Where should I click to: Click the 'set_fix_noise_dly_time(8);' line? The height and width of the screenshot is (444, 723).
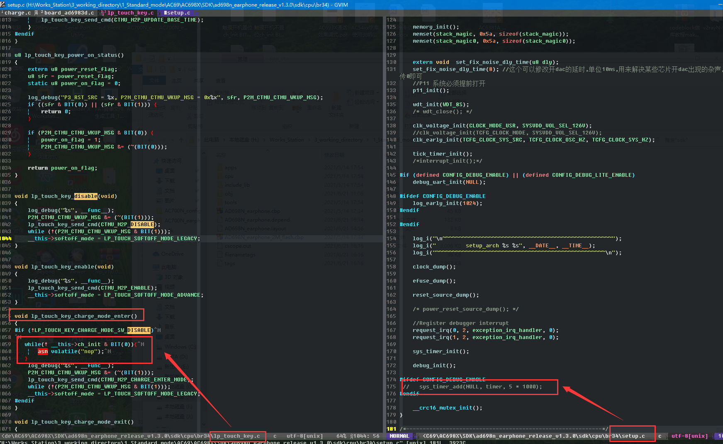[x=456, y=69]
